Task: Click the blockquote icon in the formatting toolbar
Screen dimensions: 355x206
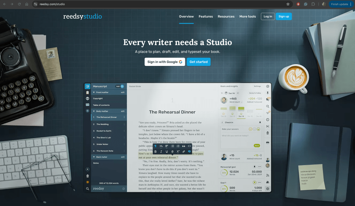Action: pyautogui.click(x=183, y=146)
